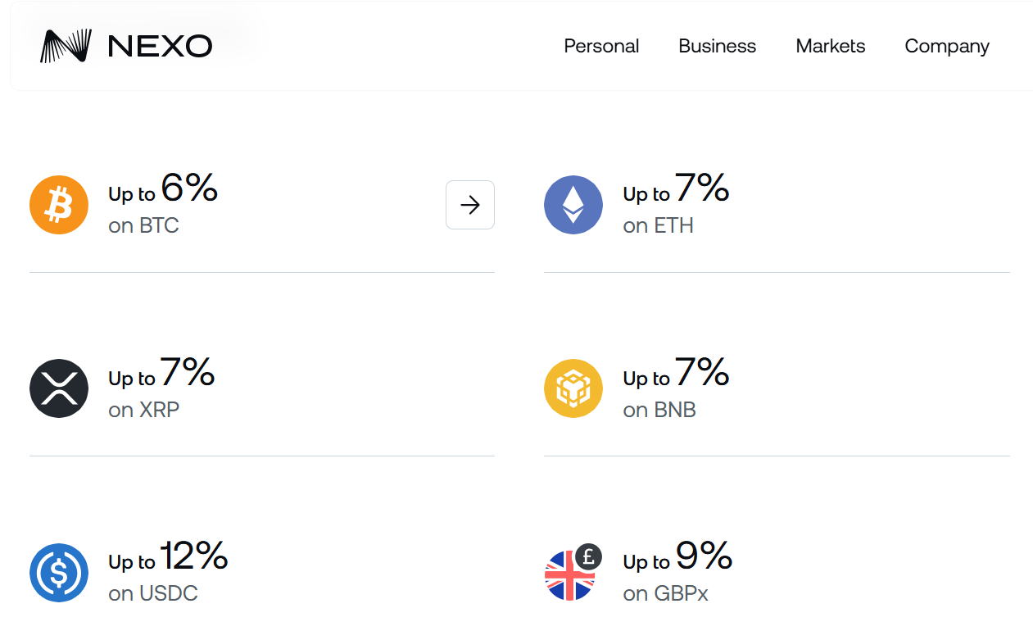Click the Bitcoin icon
Image resolution: width=1033 pixels, height=640 pixels.
click(58, 204)
